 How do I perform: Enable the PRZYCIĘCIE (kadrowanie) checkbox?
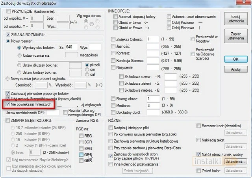pos(9,11)
